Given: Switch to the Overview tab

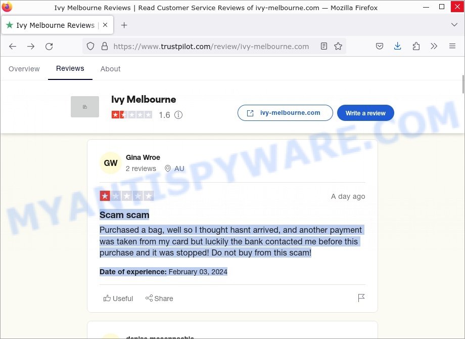Looking at the screenshot, I should point(24,69).
